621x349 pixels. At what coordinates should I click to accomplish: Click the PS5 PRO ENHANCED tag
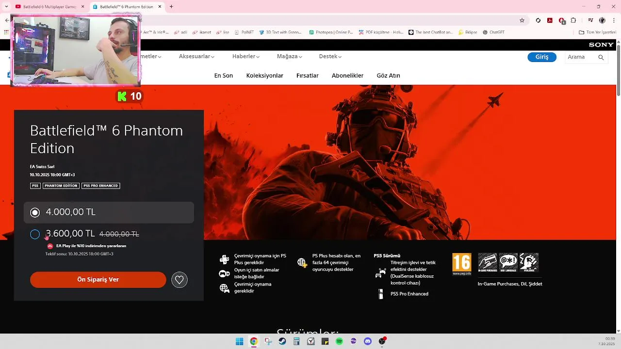pos(100,186)
